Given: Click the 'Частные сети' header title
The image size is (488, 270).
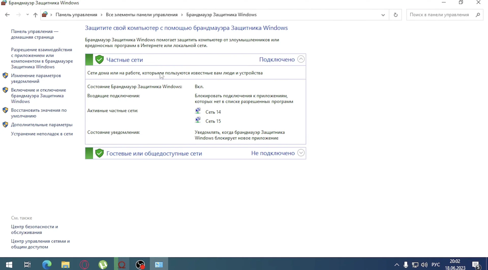Looking at the screenshot, I should click(125, 60).
